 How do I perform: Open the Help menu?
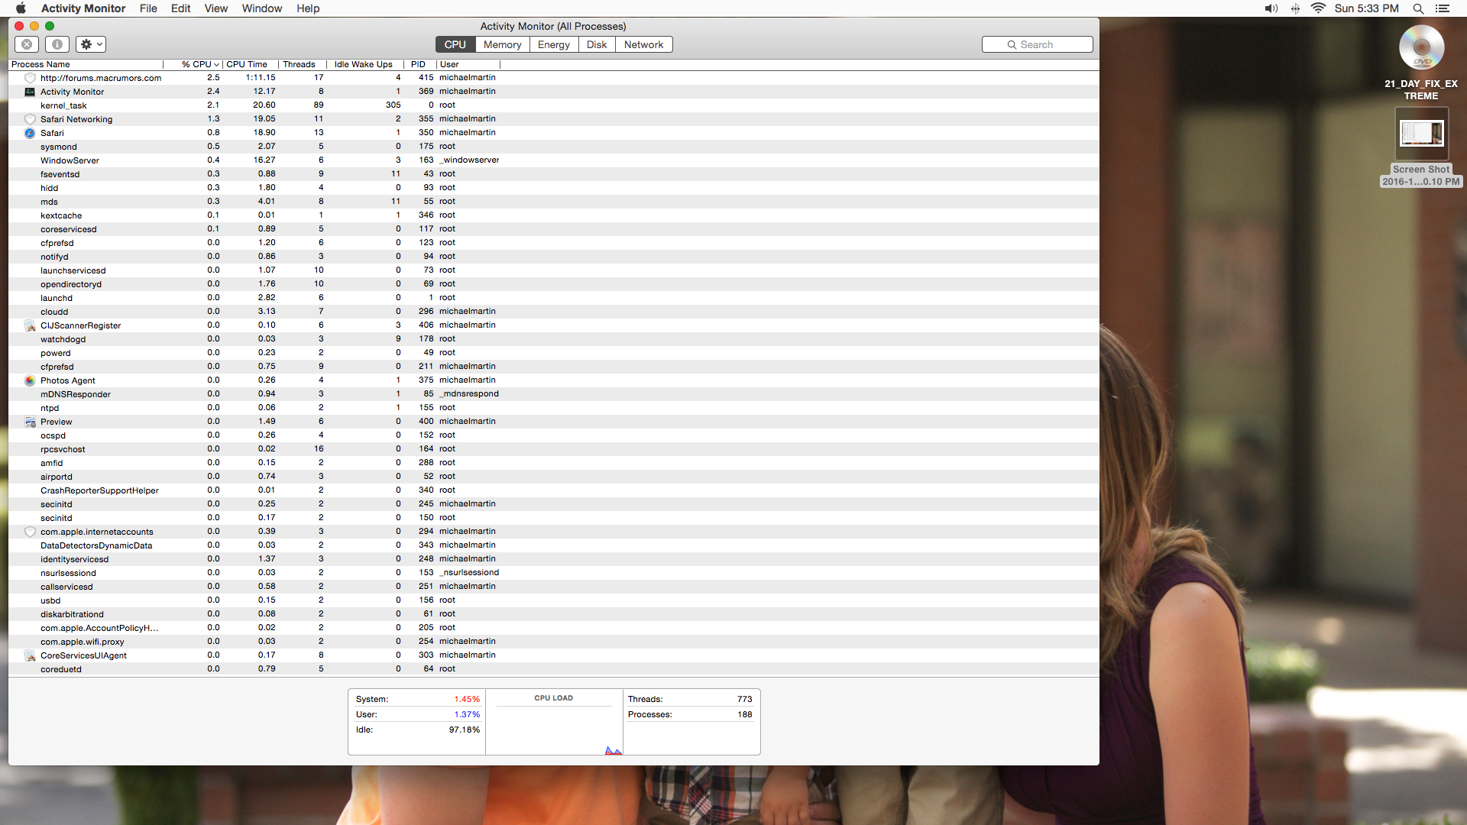pos(308,8)
